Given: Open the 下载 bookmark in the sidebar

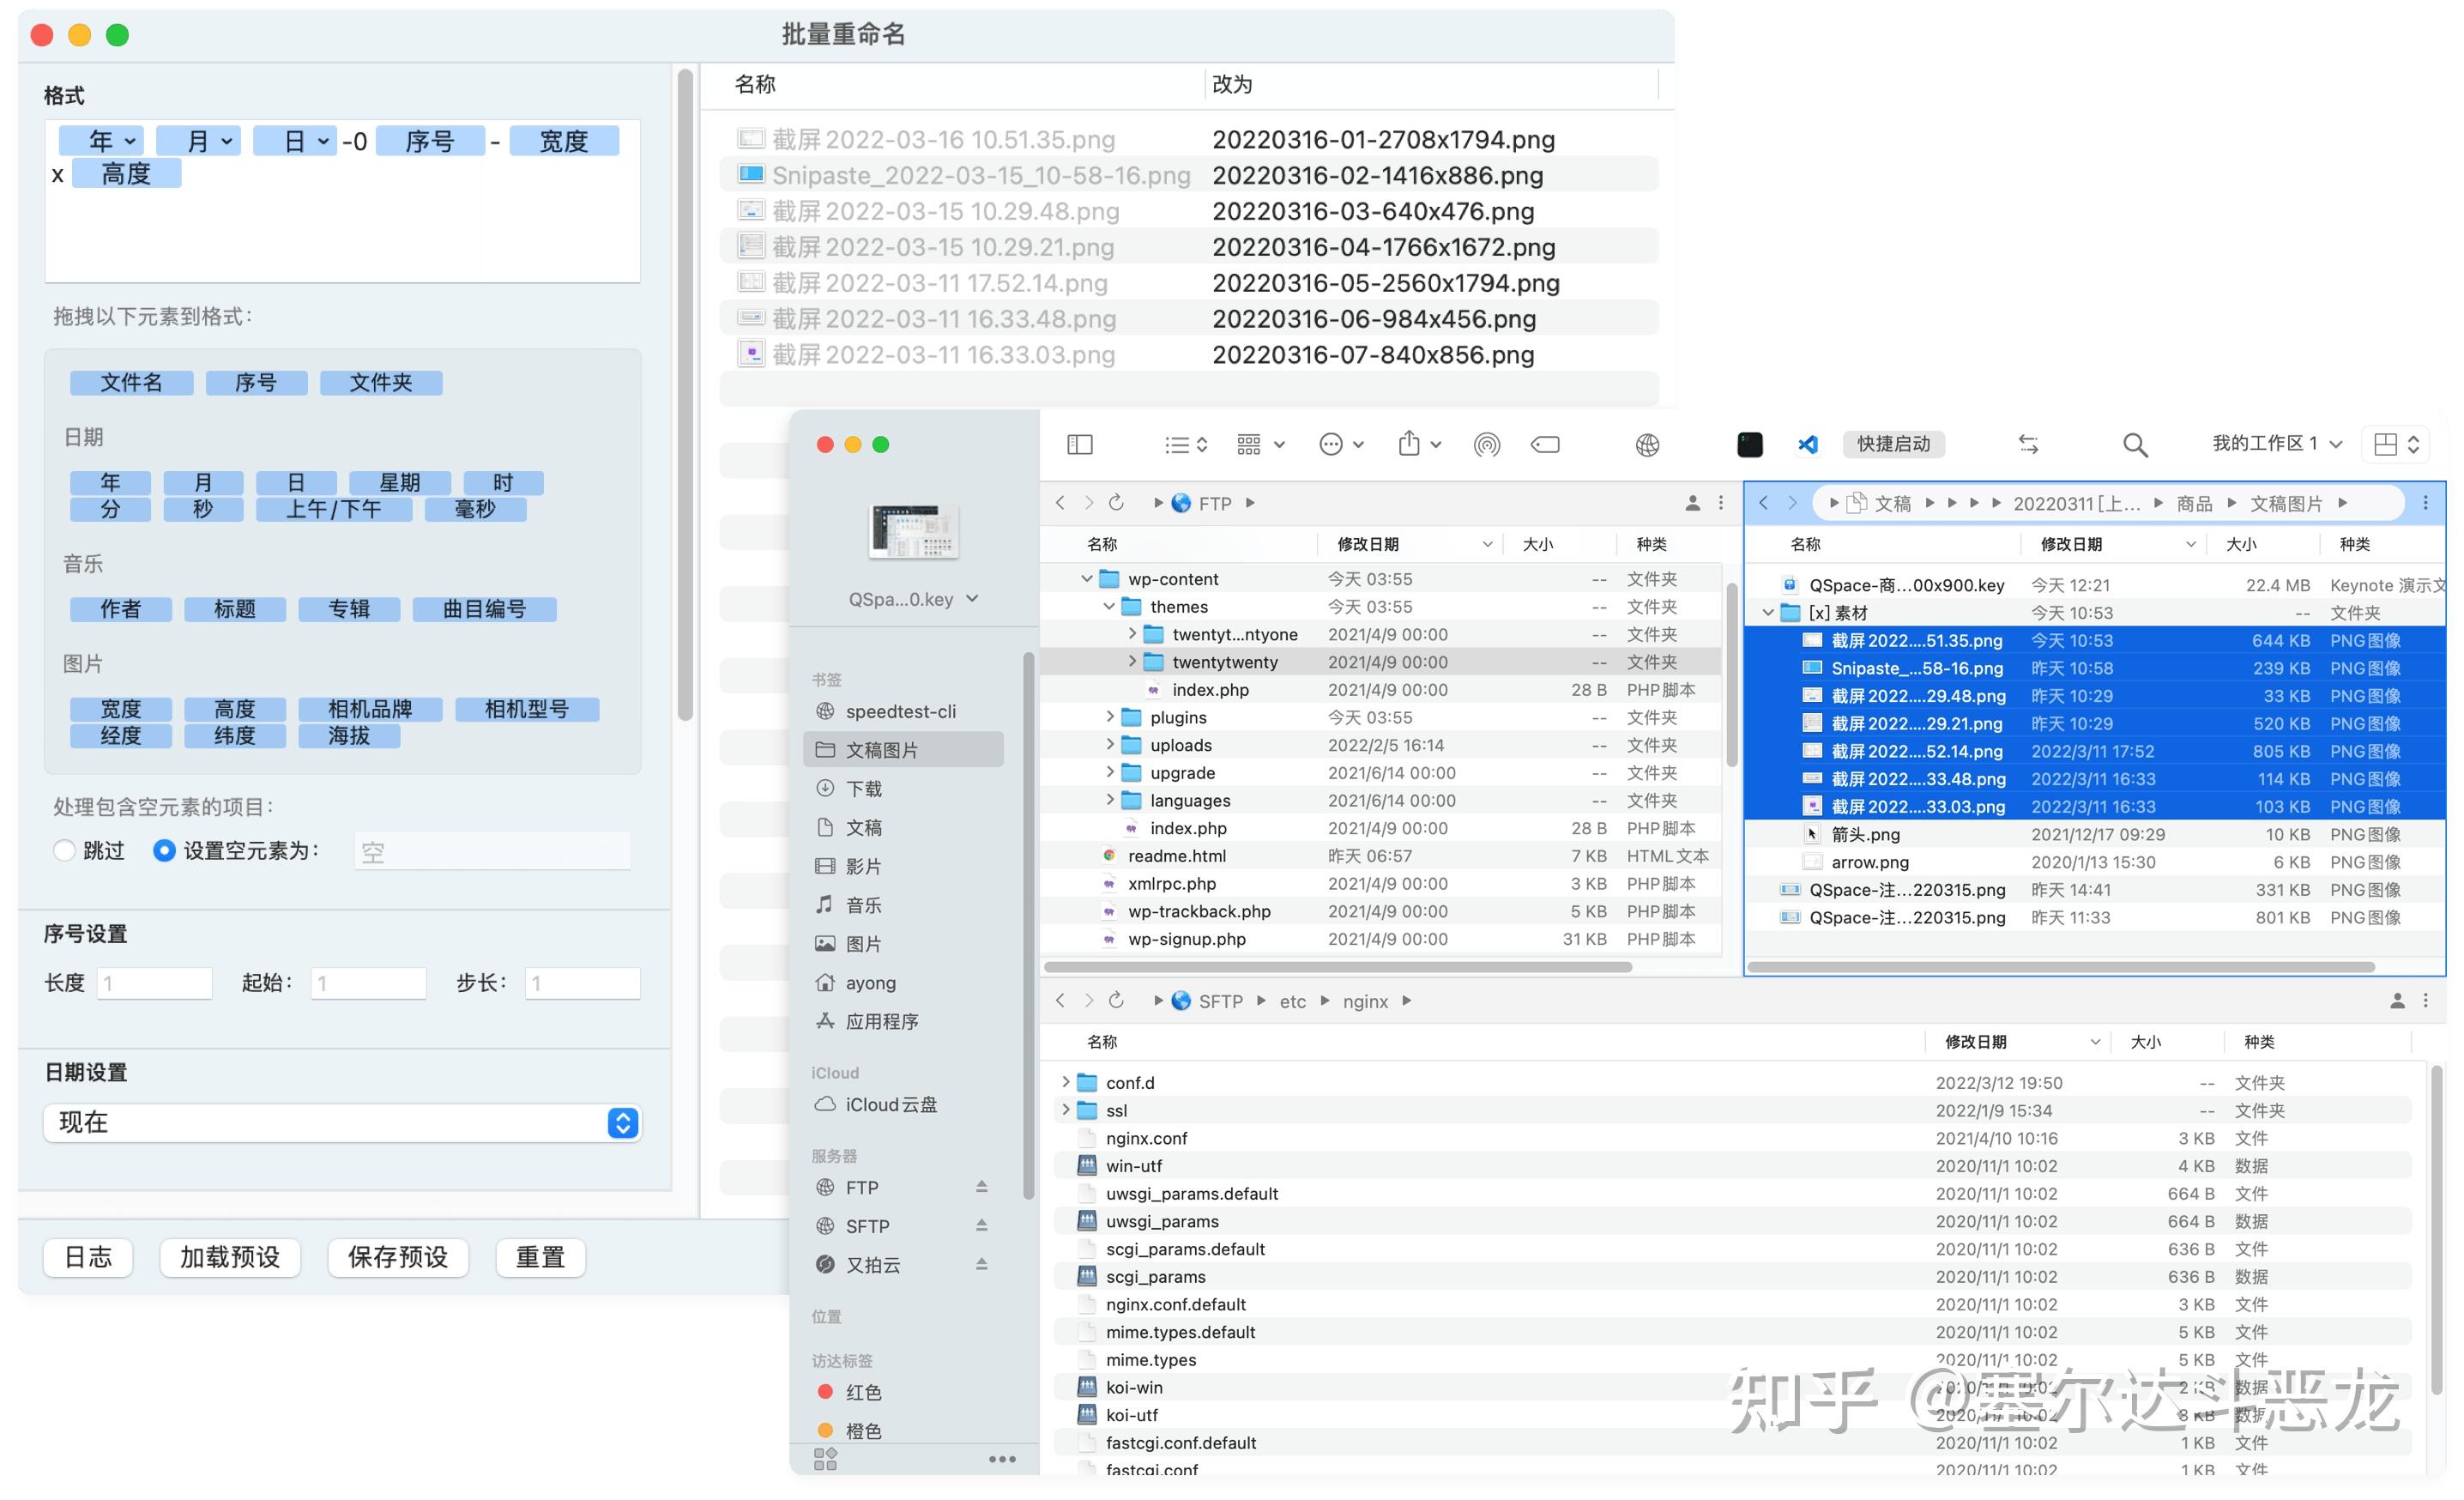Looking at the screenshot, I should (862, 788).
